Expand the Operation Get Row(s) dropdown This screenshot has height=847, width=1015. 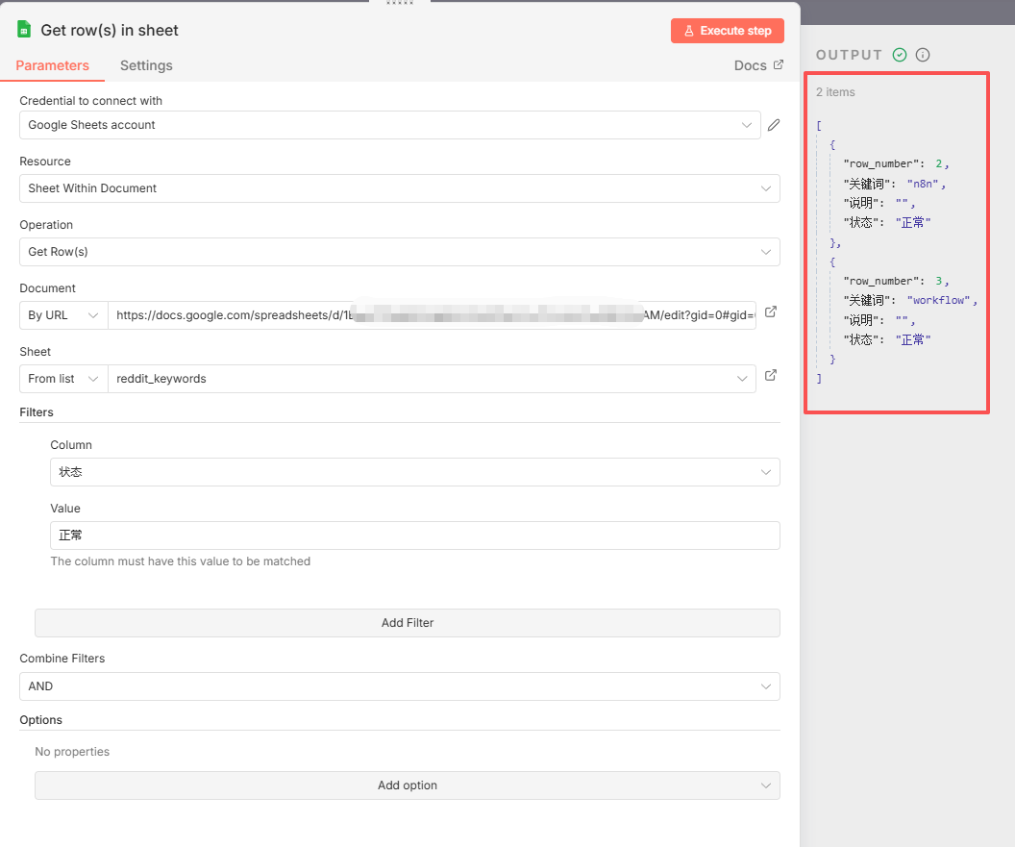(399, 252)
